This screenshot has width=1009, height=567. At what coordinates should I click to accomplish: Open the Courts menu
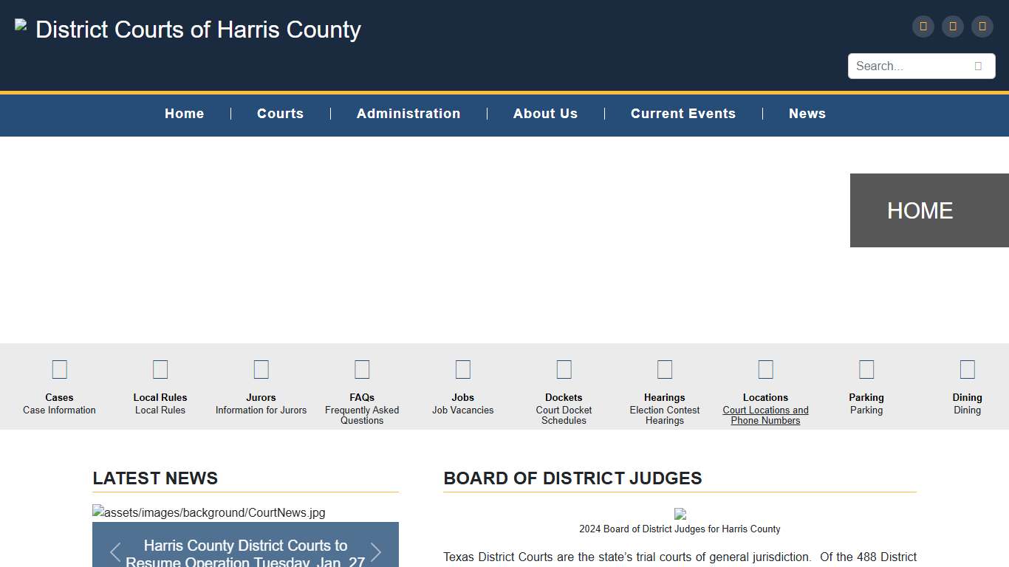pyautogui.click(x=280, y=114)
